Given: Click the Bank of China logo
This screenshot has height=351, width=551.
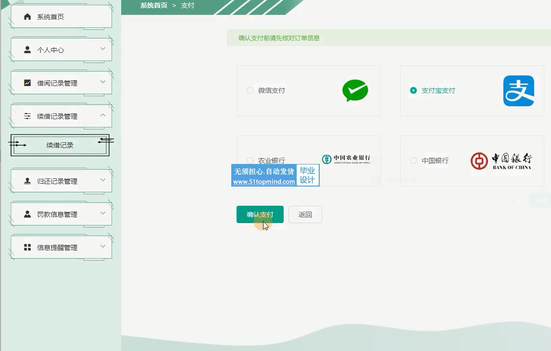Looking at the screenshot, I should [x=501, y=161].
